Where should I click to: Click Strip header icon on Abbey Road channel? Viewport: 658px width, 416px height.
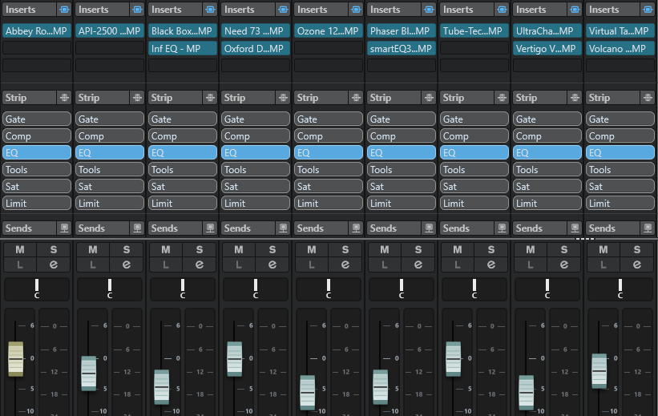(64, 98)
